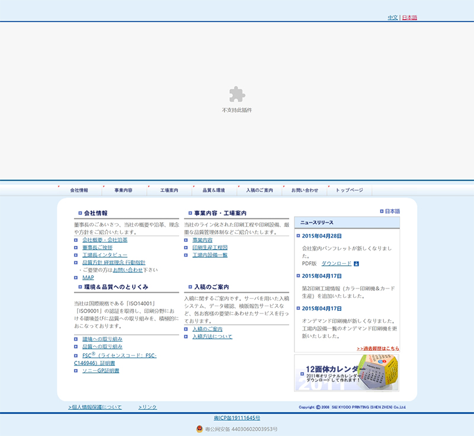Click the 粤ICP备19111645号 registration link
474x436 pixels.
coord(237,418)
